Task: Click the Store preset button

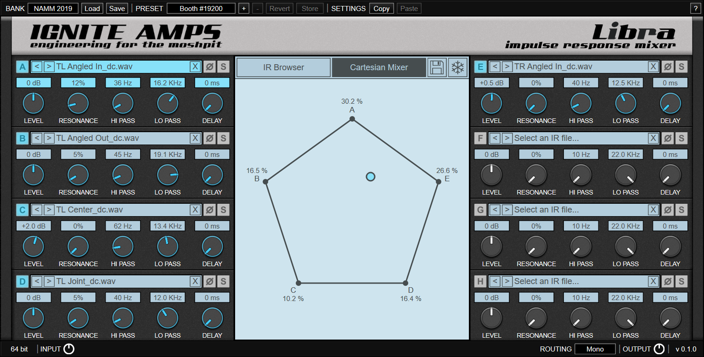Action: tap(310, 8)
